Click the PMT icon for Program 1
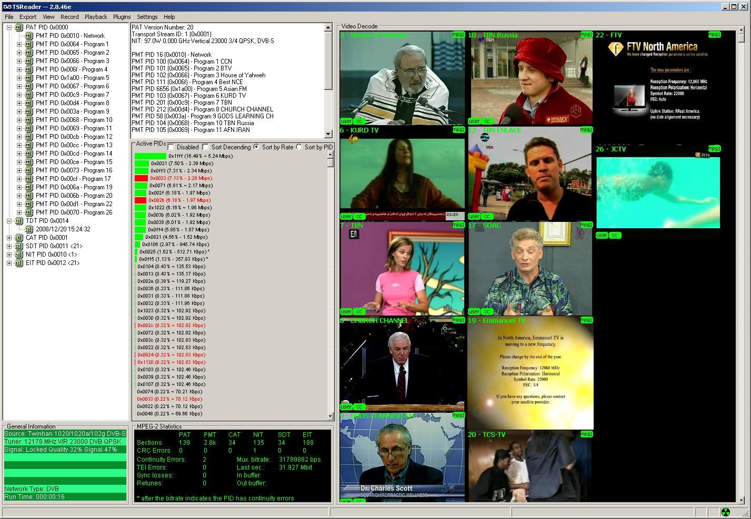The image size is (751, 519). pos(29,44)
